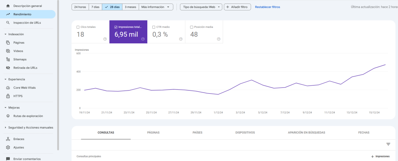The width and height of the screenshot is (398, 161).
Task: Click help icon on Posición media card
Action: [x=218, y=39]
